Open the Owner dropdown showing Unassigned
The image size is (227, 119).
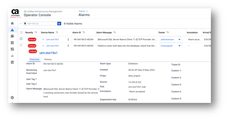tap(171, 46)
